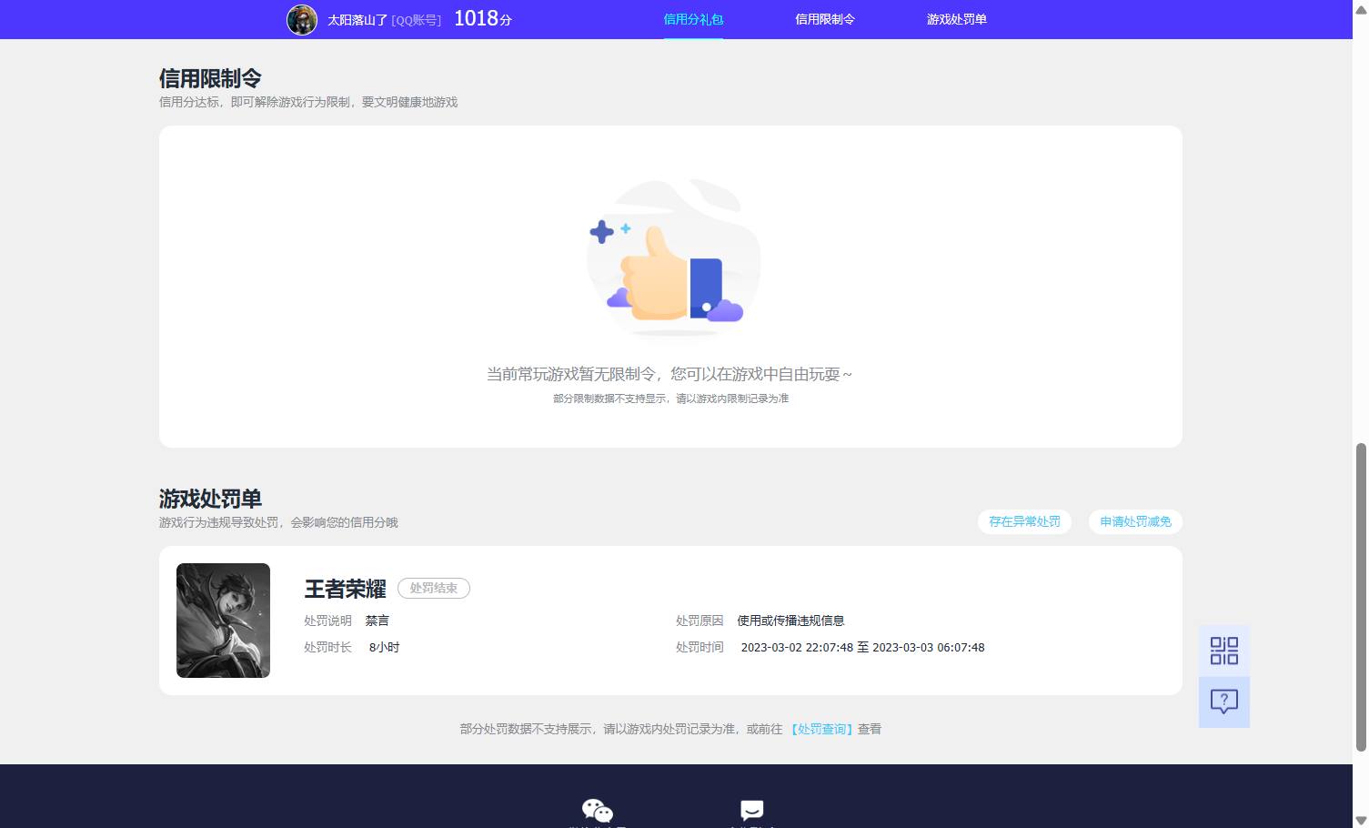This screenshot has width=1369, height=828.
Task: Click 存在异常处罚 button
Action: click(1024, 521)
